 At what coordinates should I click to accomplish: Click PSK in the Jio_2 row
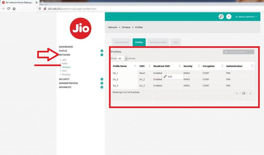228,79
